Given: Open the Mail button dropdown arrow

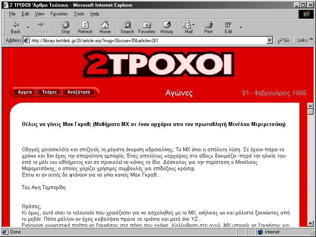Looking at the screenshot, I should [194, 25].
